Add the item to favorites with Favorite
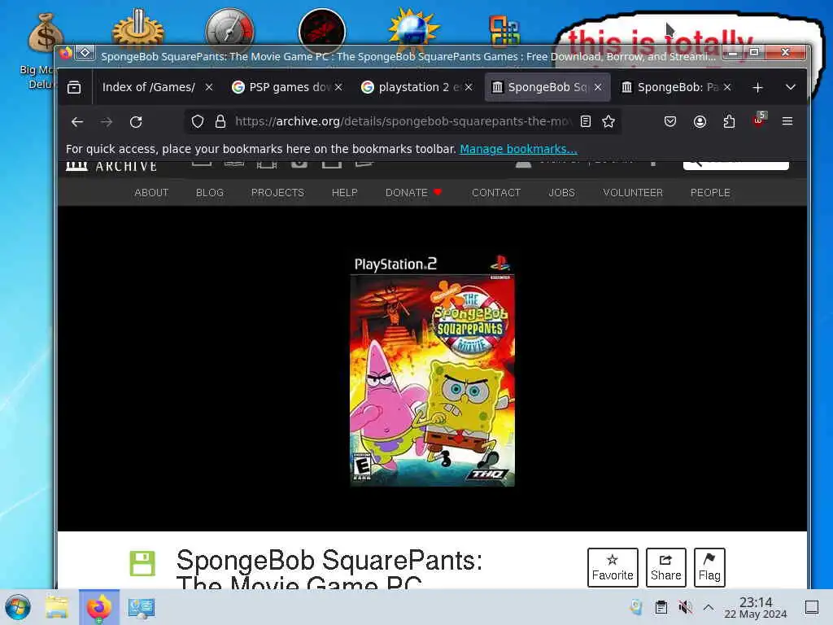This screenshot has height=625, width=833. click(613, 567)
